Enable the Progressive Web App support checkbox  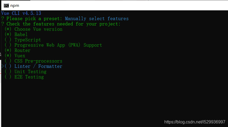pyautogui.click(x=8, y=45)
